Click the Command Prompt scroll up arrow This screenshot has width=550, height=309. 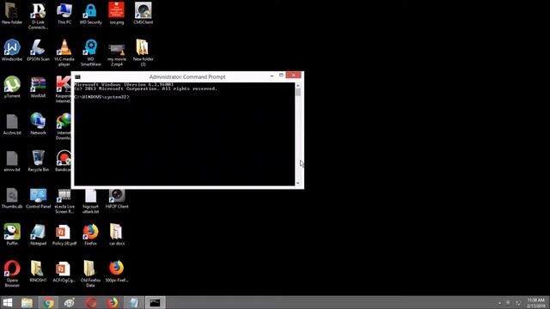(298, 86)
